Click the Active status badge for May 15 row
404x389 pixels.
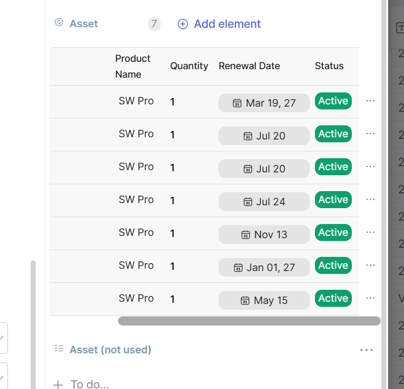(x=333, y=298)
